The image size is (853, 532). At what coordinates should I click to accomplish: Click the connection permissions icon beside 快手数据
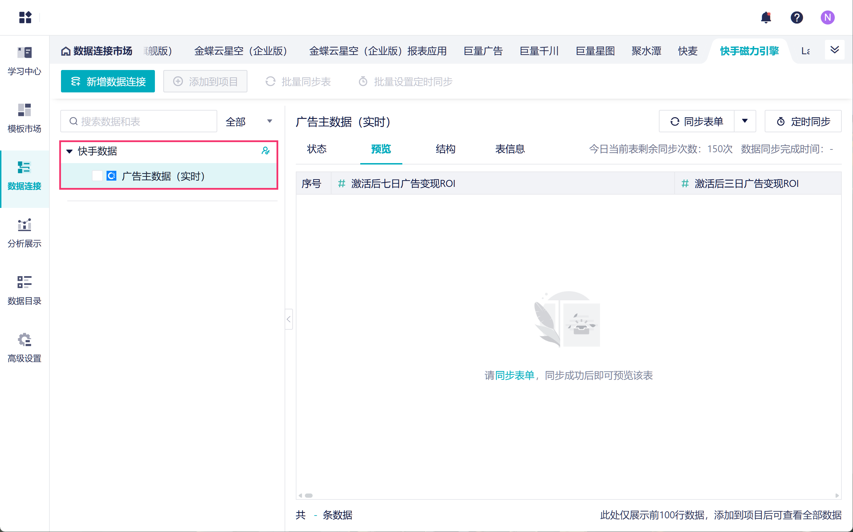point(266,151)
